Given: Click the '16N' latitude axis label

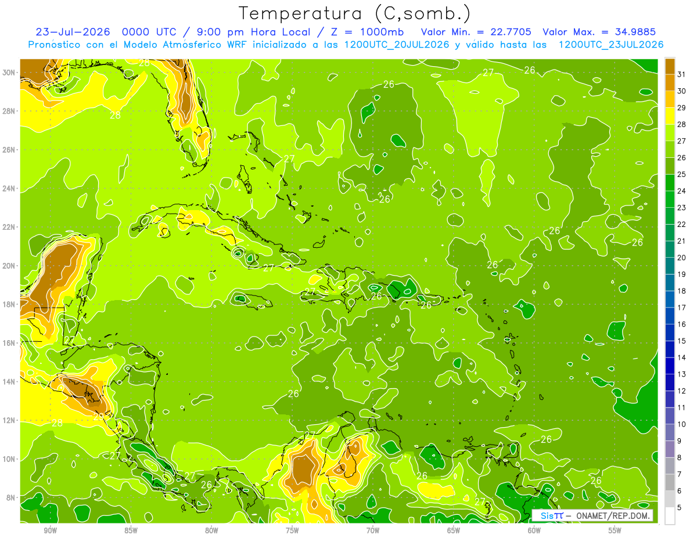Looking at the screenshot, I should click(9, 343).
